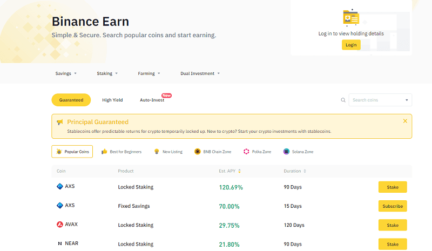Select the New Listing filter
The width and height of the screenshot is (432, 251).
(x=168, y=152)
